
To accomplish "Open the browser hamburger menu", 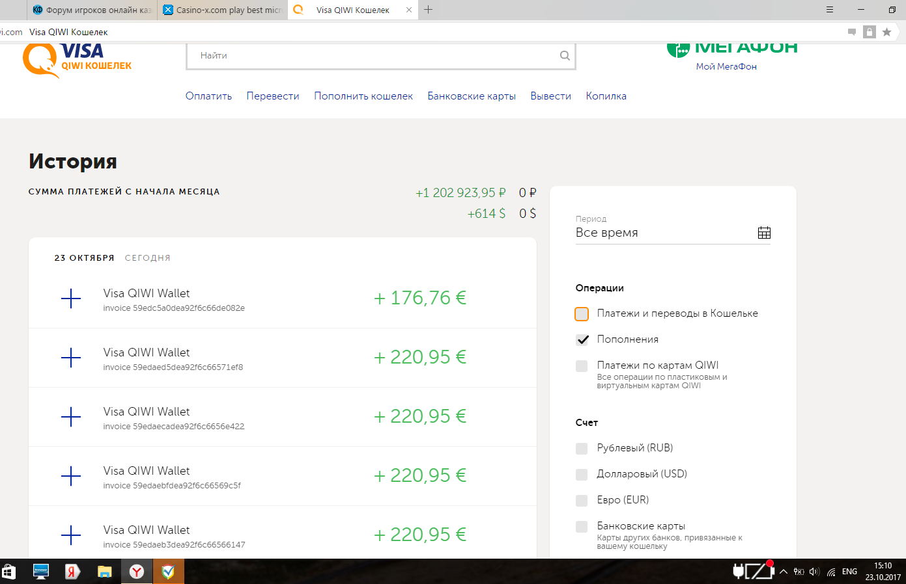I will click(x=829, y=10).
